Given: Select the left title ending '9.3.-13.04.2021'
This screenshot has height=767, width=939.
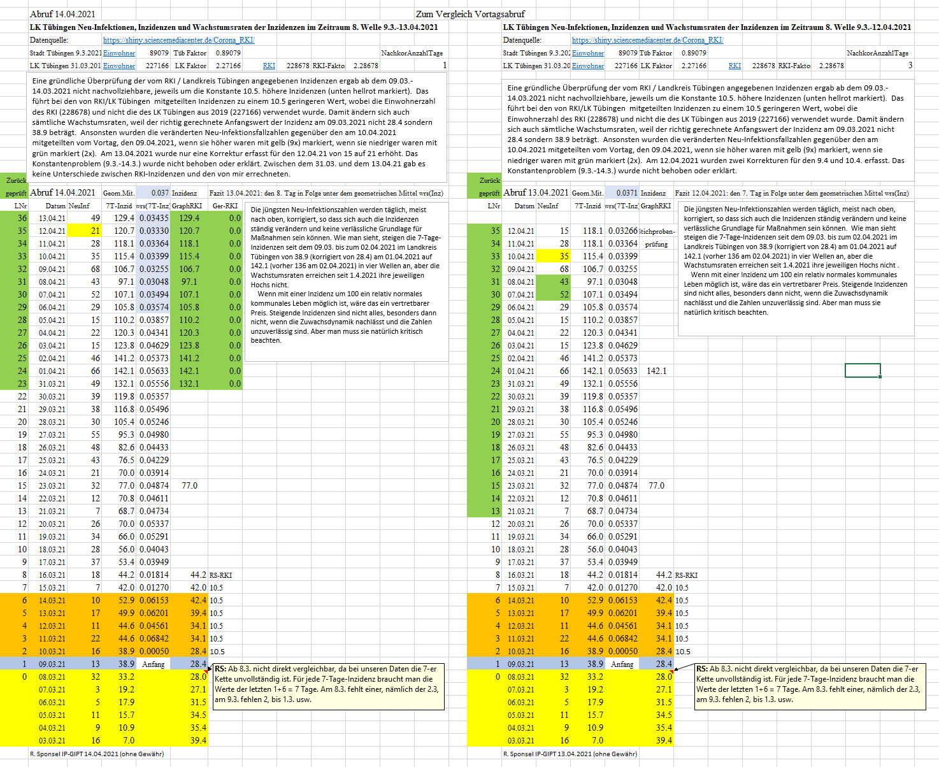Looking at the screenshot, I should 234,27.
